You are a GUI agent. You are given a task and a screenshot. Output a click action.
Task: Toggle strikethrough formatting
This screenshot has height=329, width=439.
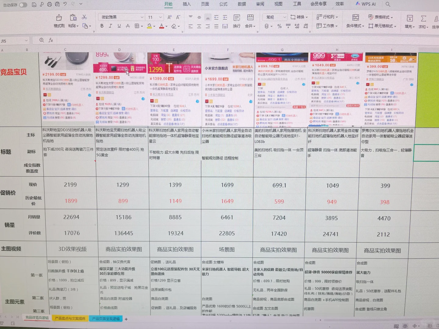click(128, 26)
